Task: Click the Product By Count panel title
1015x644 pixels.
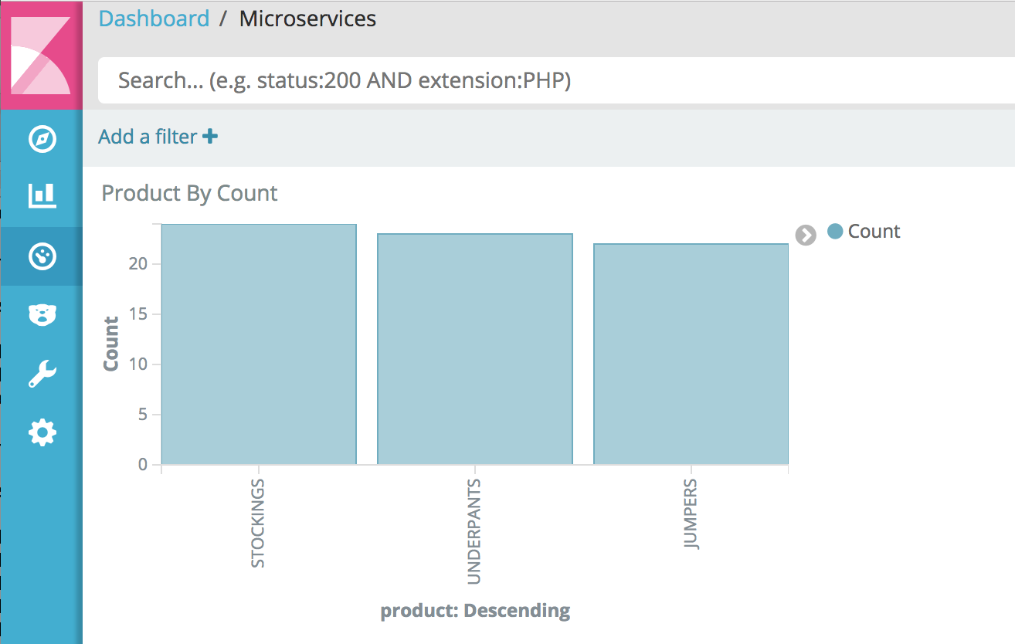Action: click(x=189, y=193)
